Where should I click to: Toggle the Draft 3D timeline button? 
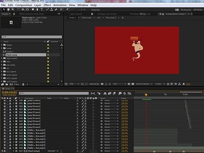point(99,93)
